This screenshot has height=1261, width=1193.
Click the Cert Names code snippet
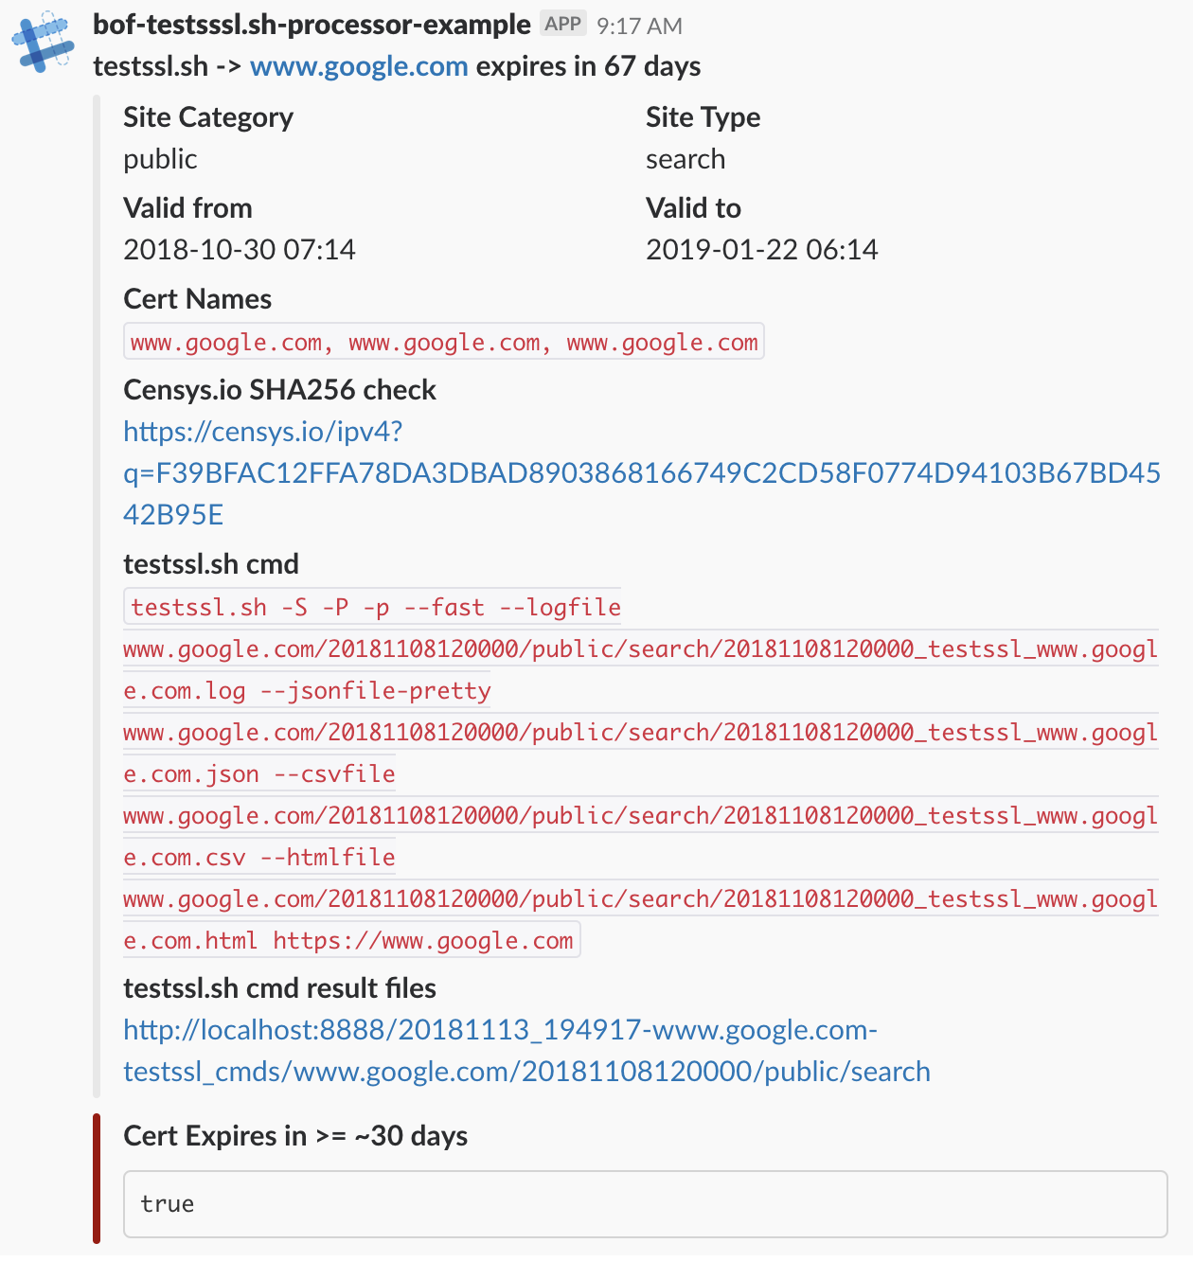tap(444, 343)
